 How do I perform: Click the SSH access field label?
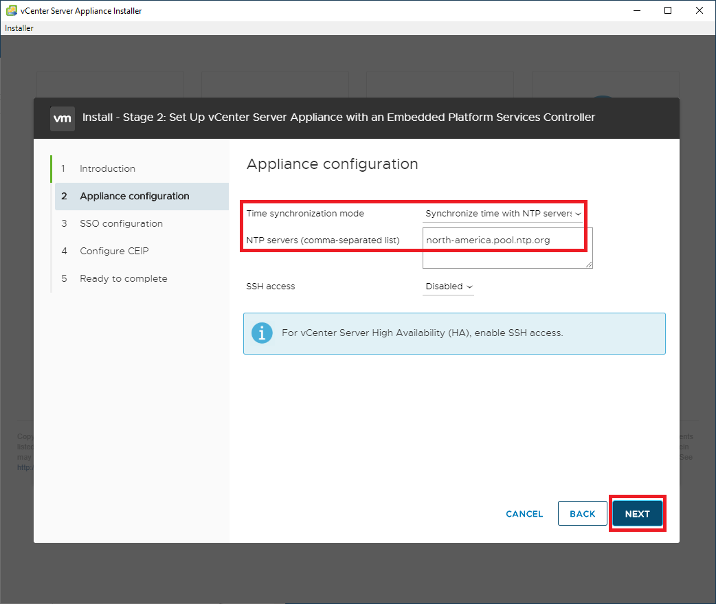[271, 287]
